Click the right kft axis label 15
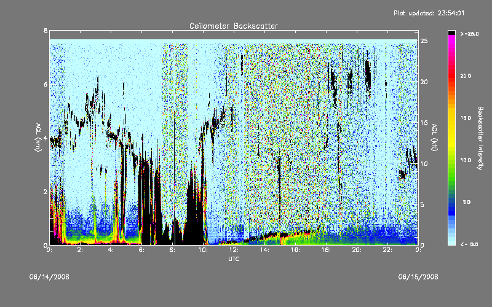Screen dimensions: 492x307 pyautogui.click(x=424, y=123)
